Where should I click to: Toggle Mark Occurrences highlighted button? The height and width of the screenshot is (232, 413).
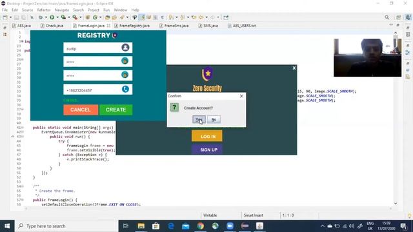[142, 17]
